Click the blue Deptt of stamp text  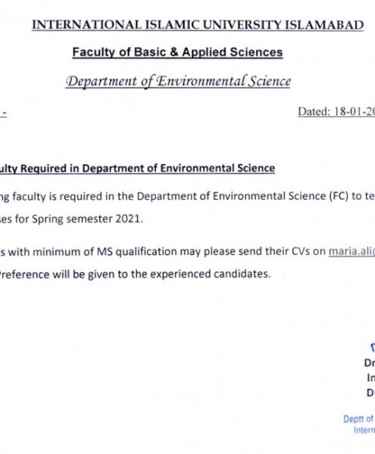[x=359, y=418]
